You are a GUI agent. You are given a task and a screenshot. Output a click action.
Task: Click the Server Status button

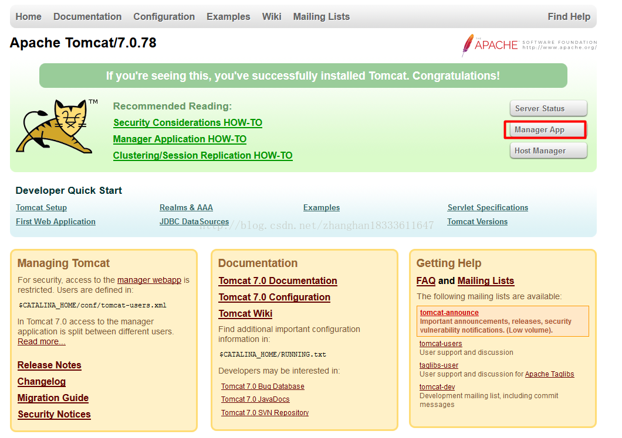pyautogui.click(x=548, y=108)
